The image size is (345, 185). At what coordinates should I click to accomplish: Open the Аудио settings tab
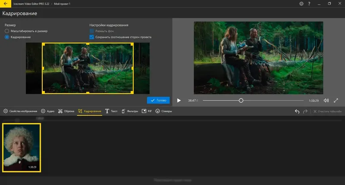[48, 111]
